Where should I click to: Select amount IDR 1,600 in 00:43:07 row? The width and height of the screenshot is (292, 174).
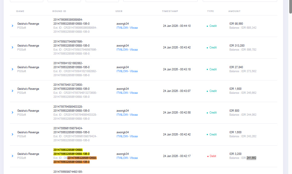pos(235,89)
